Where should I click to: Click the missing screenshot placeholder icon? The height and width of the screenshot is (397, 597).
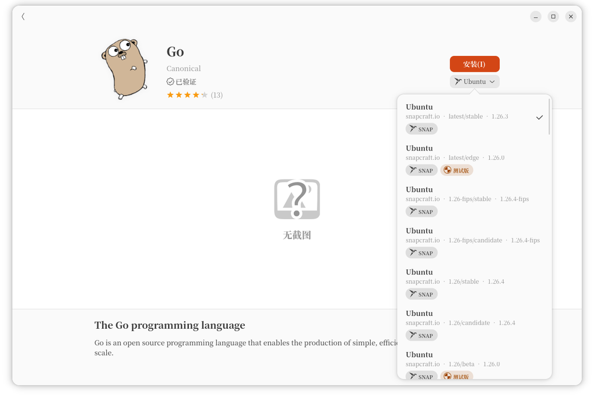(297, 199)
